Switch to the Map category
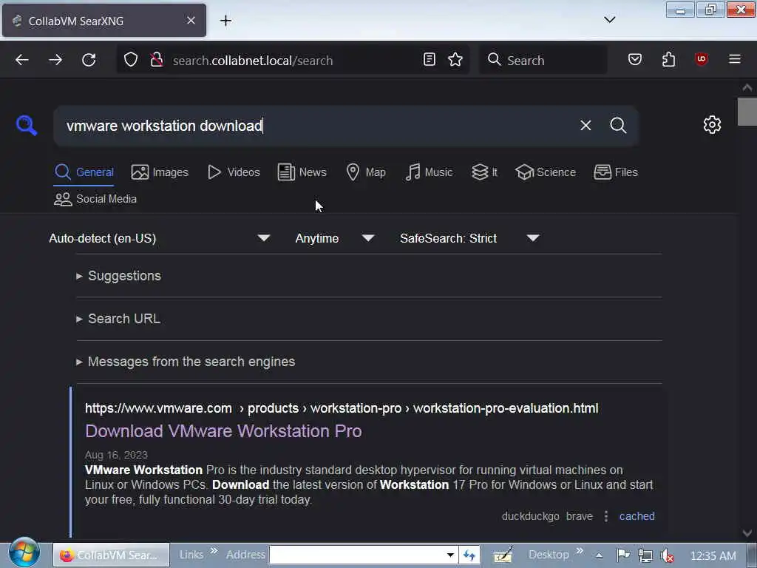The width and height of the screenshot is (757, 568). pos(366,172)
